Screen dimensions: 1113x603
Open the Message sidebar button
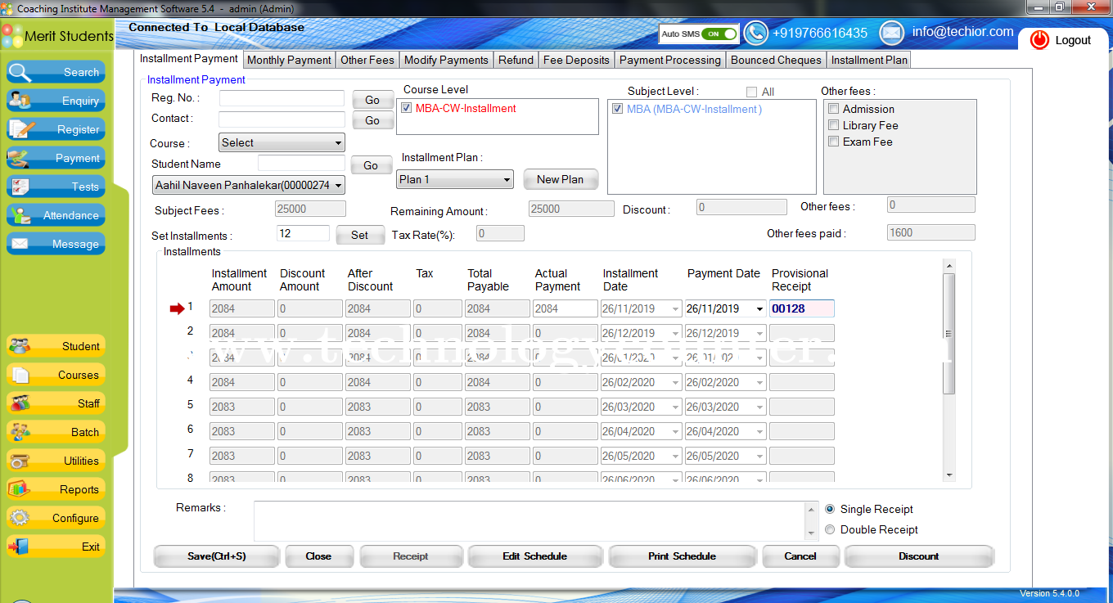point(56,244)
